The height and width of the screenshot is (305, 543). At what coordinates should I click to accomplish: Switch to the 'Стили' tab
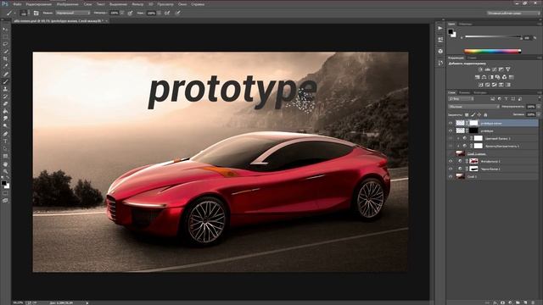pos(472,58)
